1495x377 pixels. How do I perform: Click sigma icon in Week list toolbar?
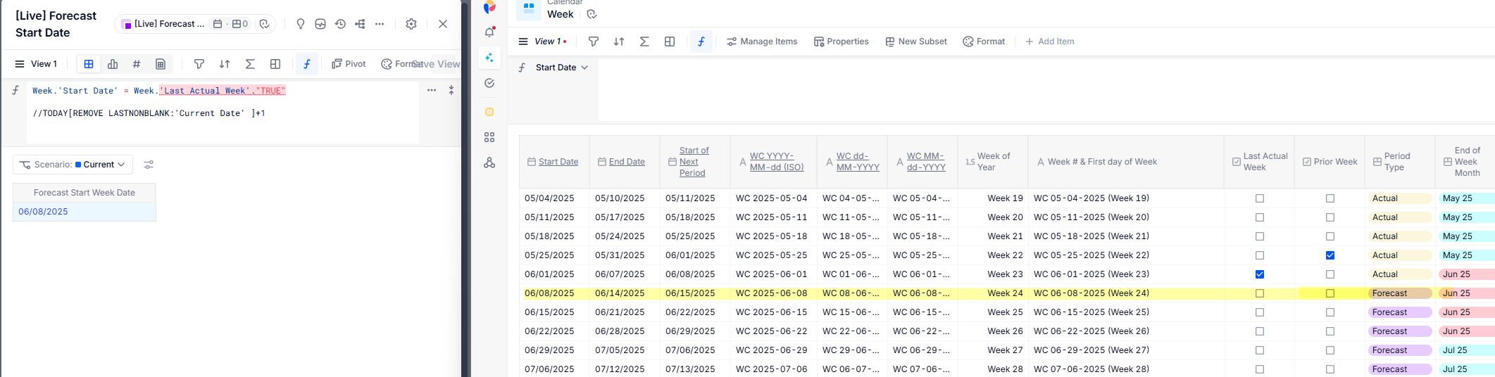pyautogui.click(x=644, y=41)
